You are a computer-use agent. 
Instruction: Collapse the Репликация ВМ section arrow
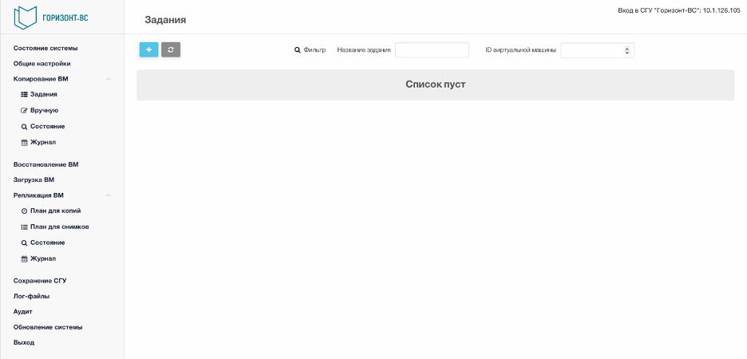(109, 195)
